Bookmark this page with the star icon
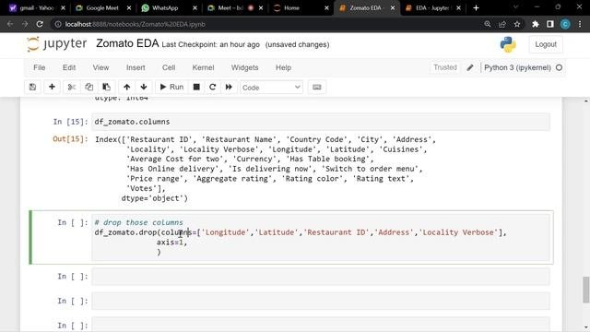 click(x=517, y=24)
